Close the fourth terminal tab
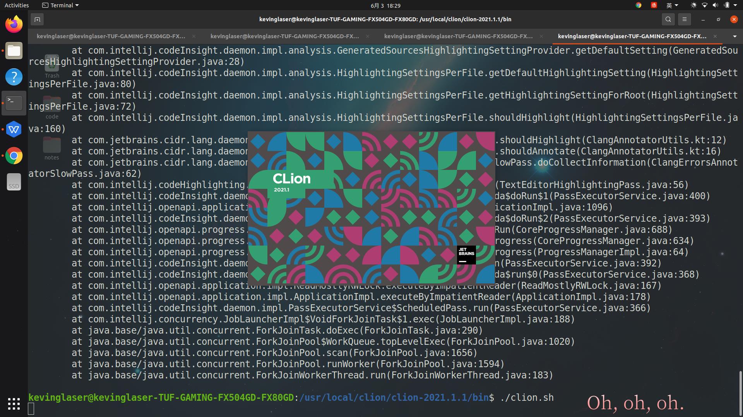Viewport: 743px width, 417px height. pyautogui.click(x=715, y=36)
